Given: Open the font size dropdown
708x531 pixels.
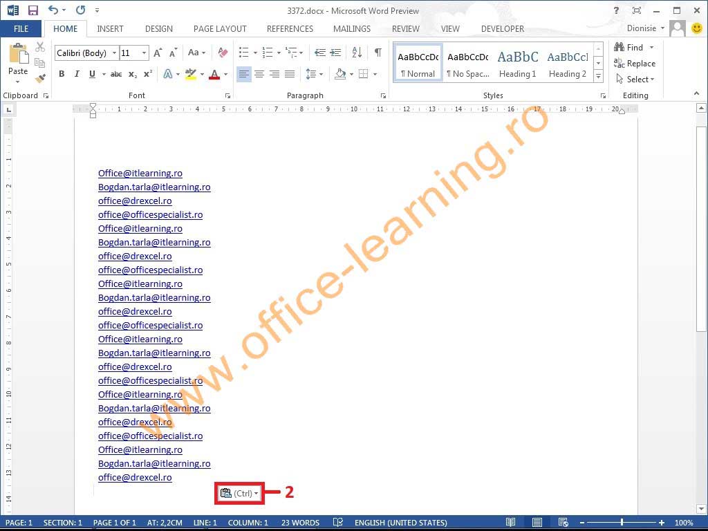Looking at the screenshot, I should click(x=144, y=53).
